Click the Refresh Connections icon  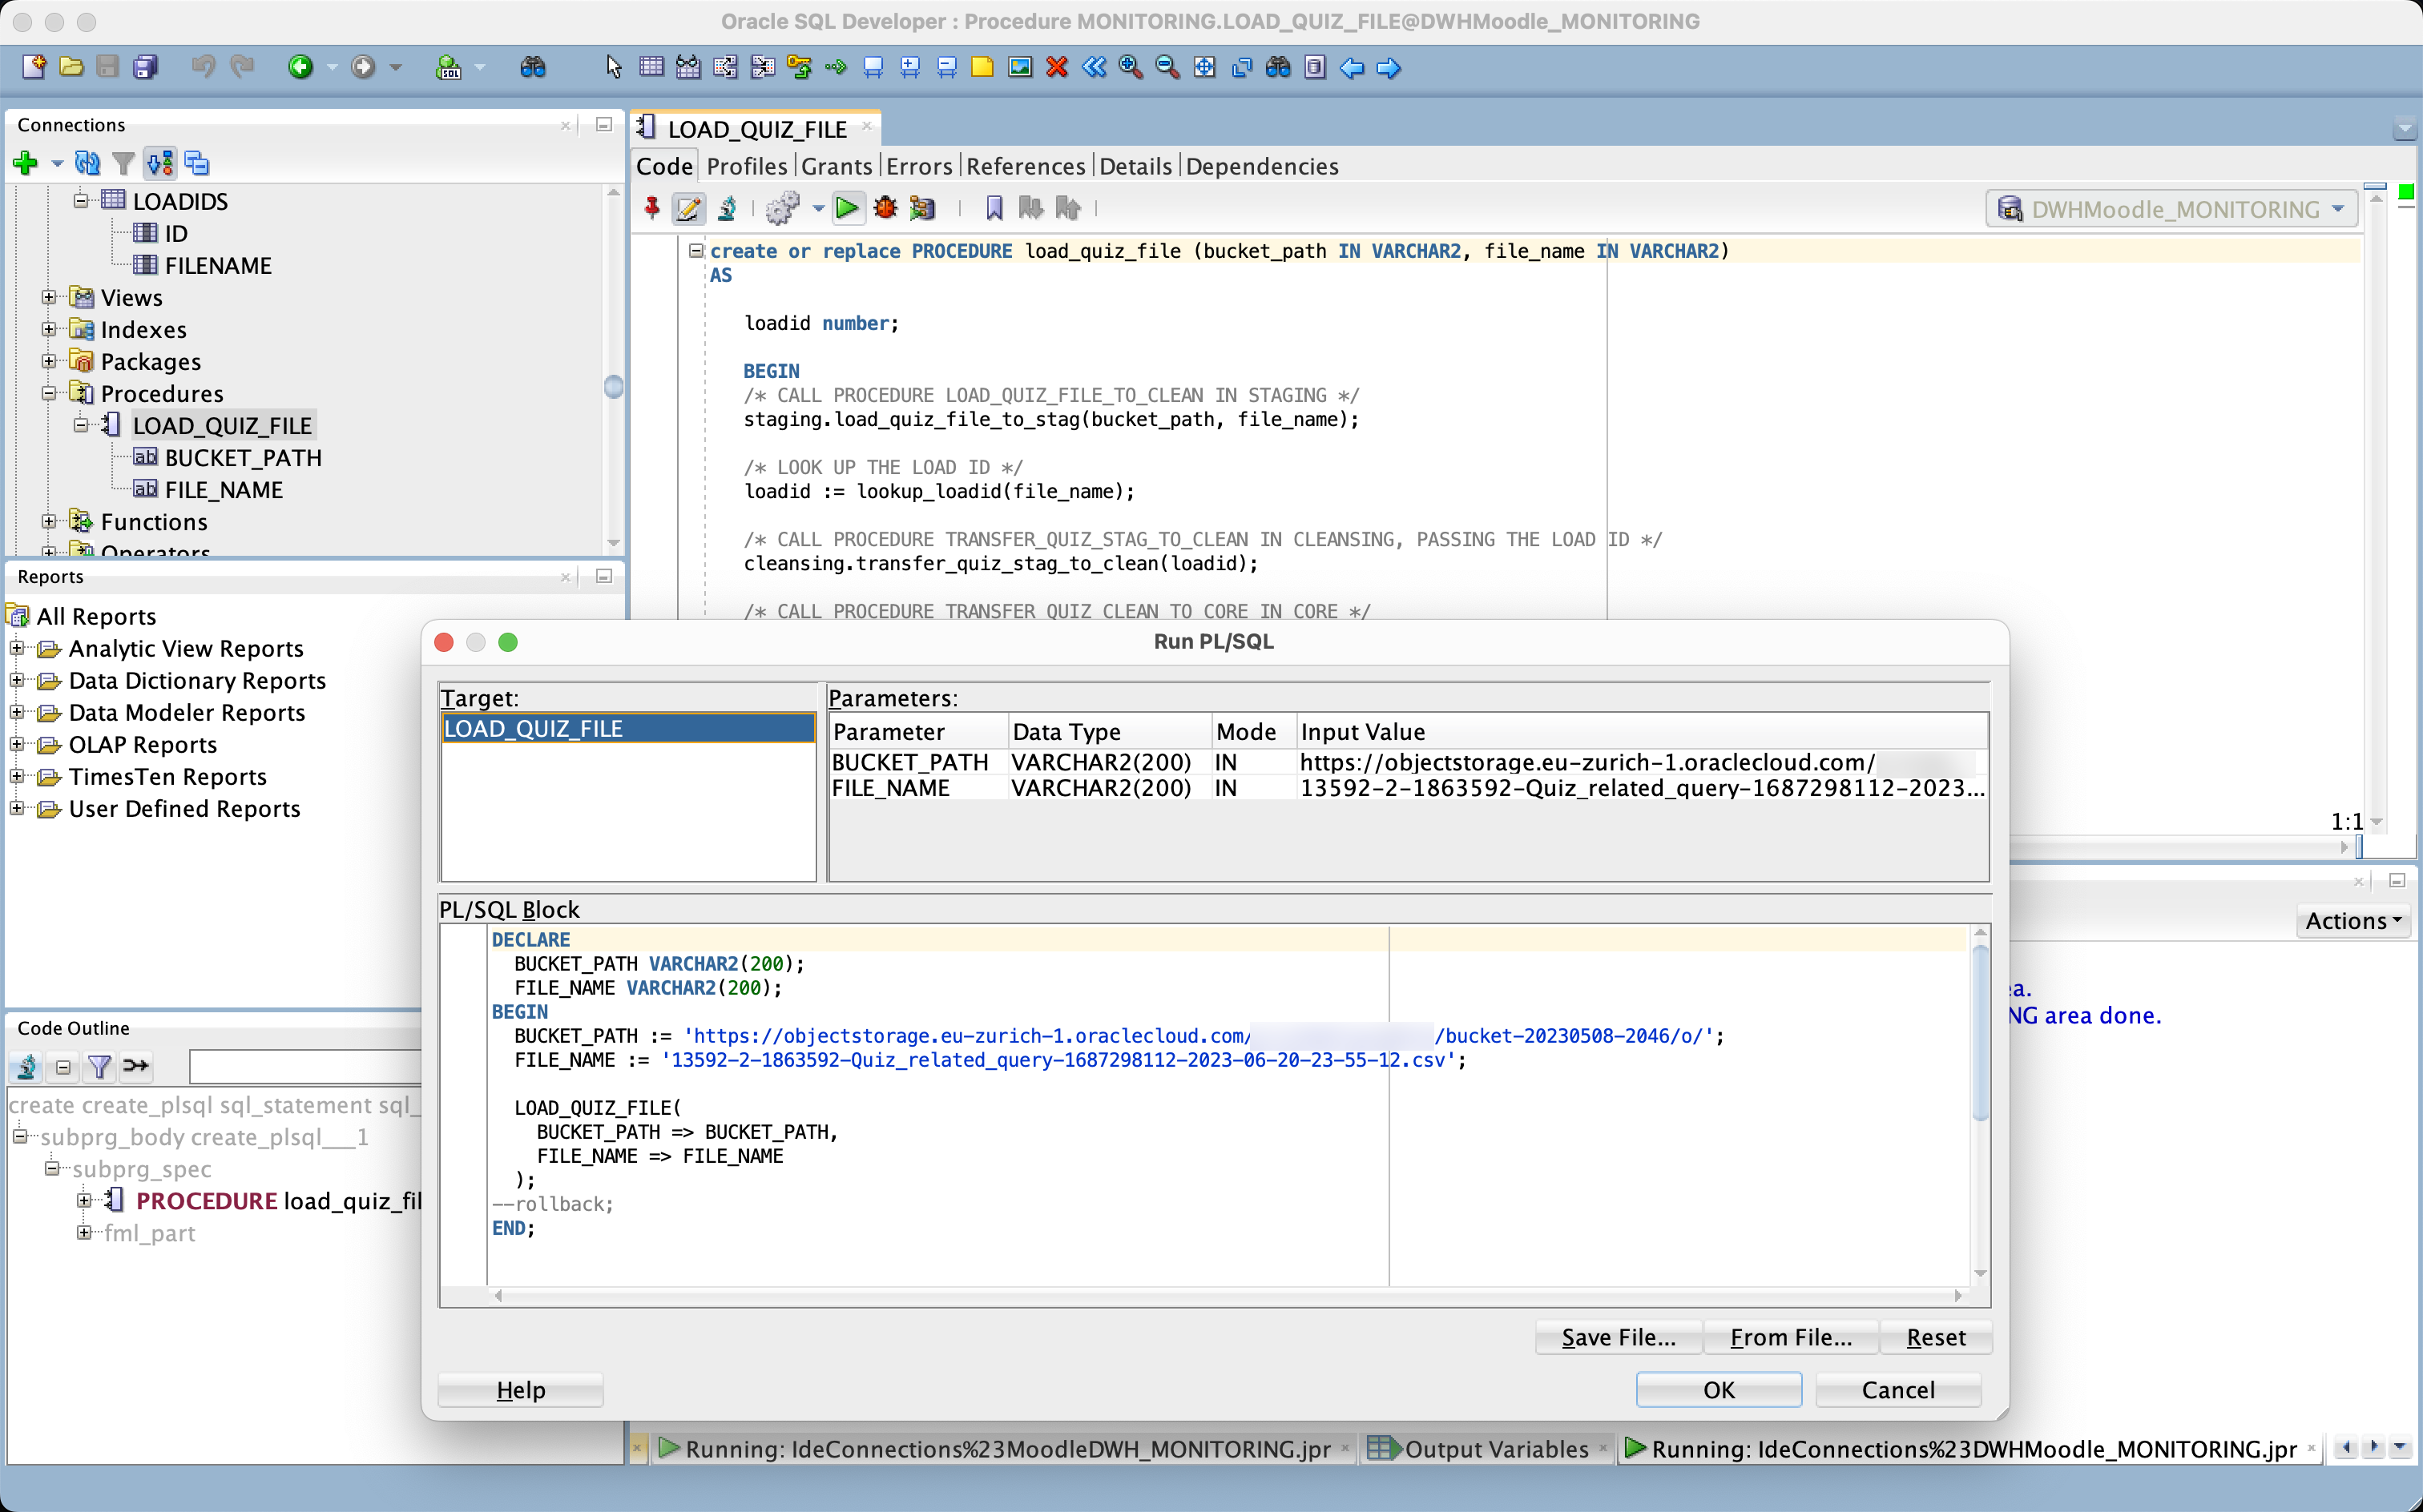(x=88, y=163)
